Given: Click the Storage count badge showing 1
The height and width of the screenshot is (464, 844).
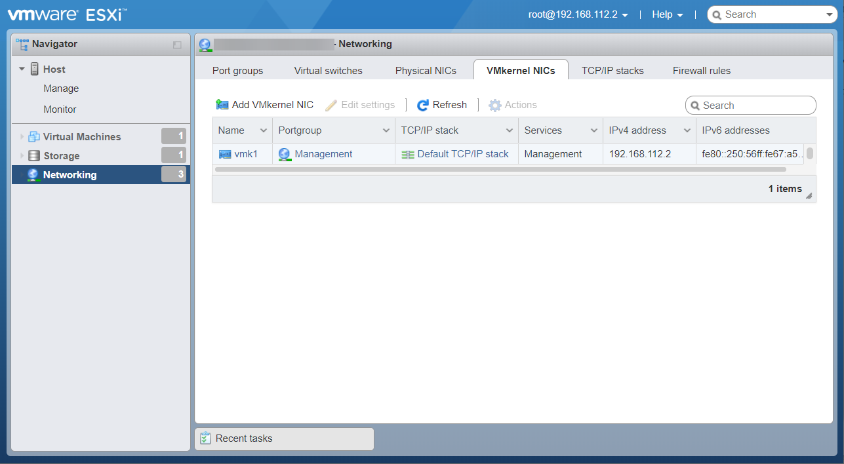Looking at the screenshot, I should click(x=174, y=155).
